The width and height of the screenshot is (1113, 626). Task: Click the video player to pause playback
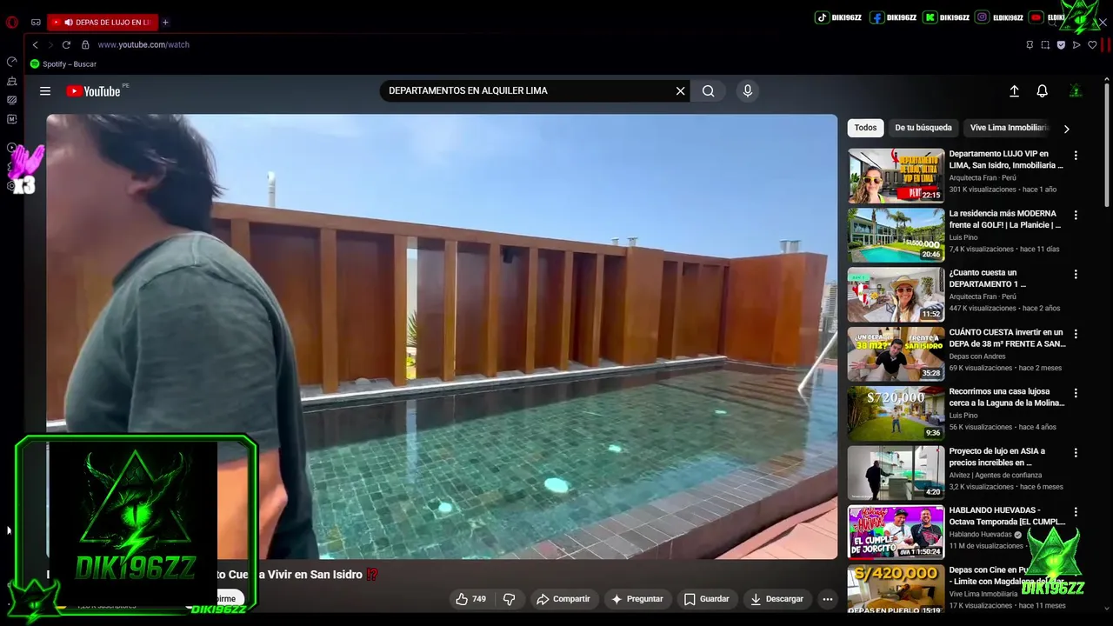click(x=442, y=336)
